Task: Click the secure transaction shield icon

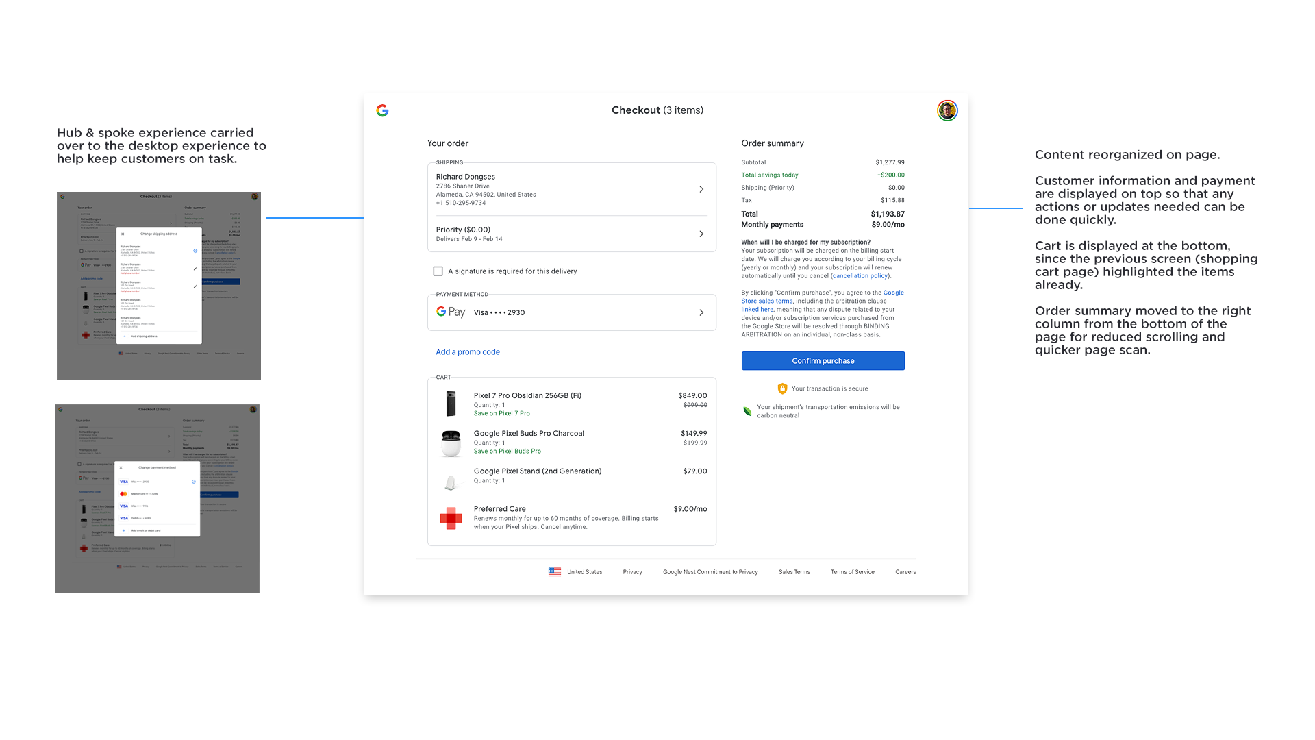Action: [x=782, y=388]
